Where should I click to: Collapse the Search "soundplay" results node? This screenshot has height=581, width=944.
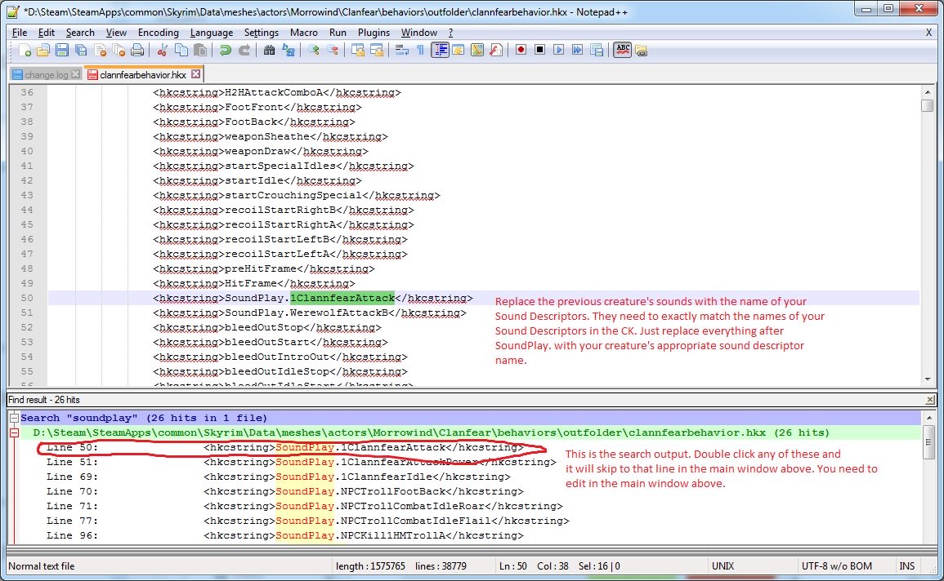click(13, 418)
